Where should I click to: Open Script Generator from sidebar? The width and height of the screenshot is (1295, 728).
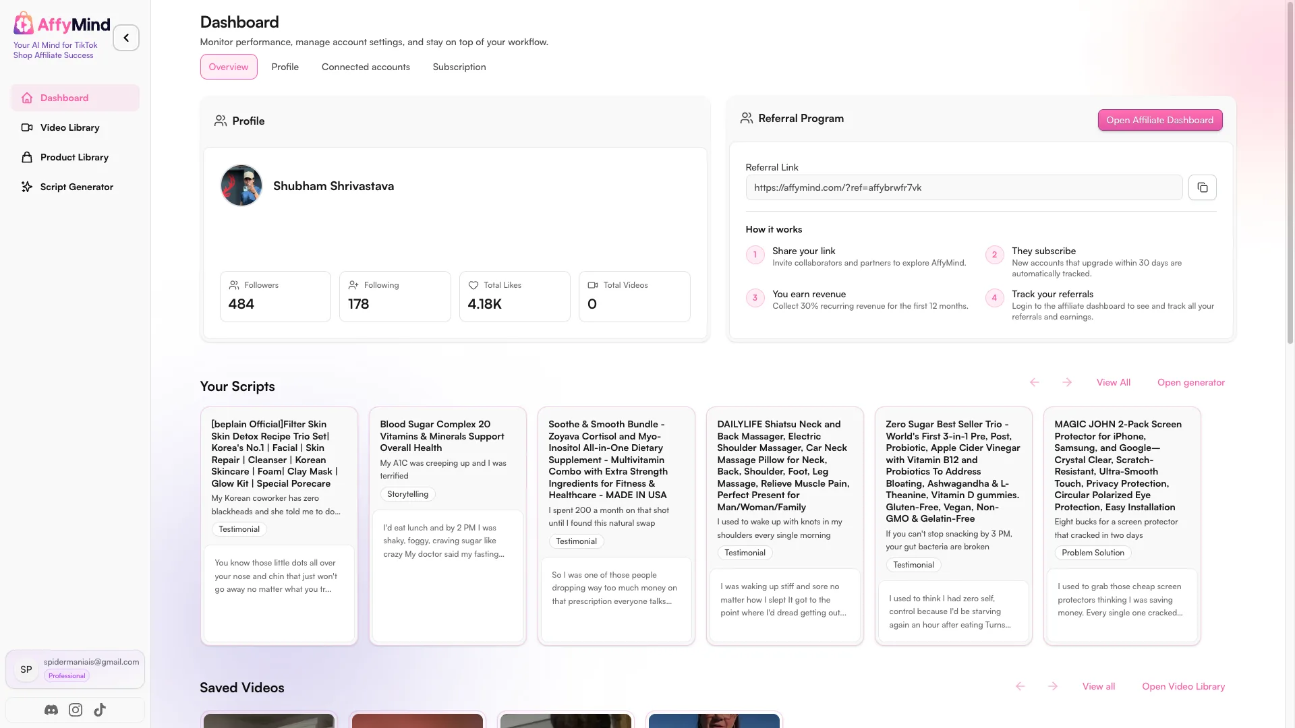pos(75,187)
